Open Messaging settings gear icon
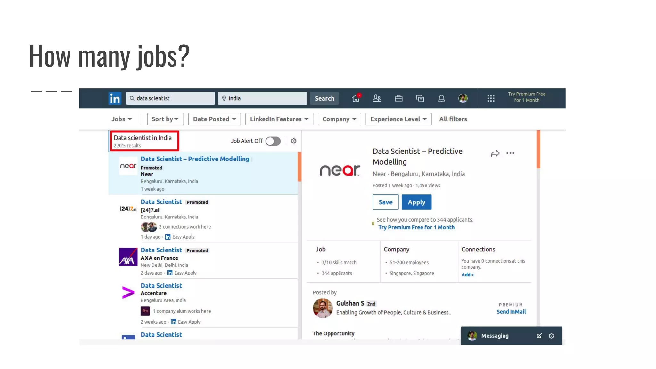656x369 pixels. click(x=551, y=336)
